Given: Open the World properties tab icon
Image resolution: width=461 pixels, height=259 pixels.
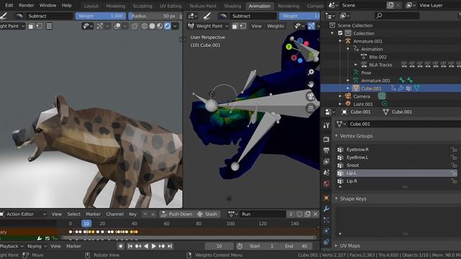Looking at the screenshot, I should click(326, 184).
